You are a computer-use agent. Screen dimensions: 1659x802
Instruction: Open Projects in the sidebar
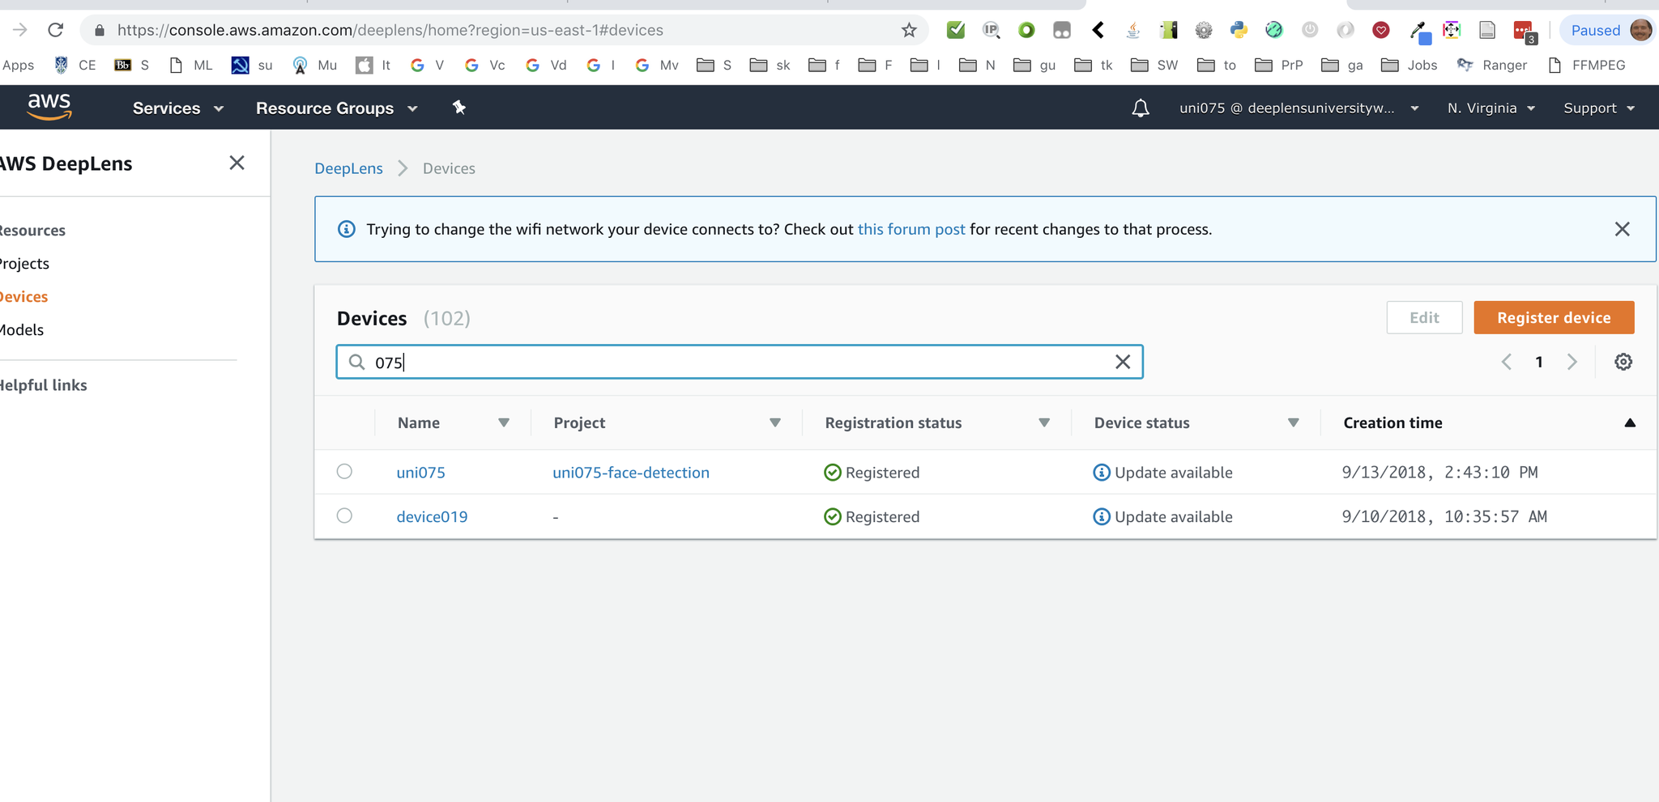point(24,263)
